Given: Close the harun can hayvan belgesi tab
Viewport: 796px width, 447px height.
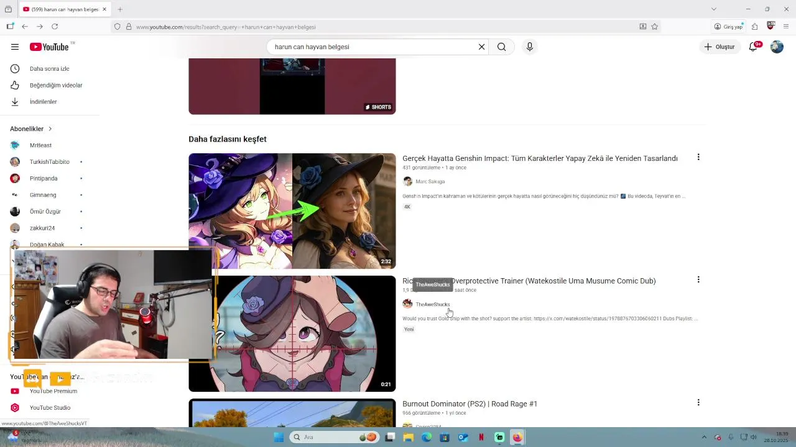Looking at the screenshot, I should (x=104, y=9).
